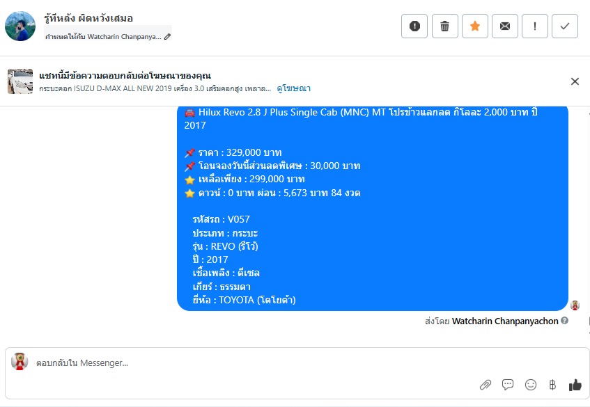Mark conversation done with checkmark icon
Image resolution: width=590 pixels, height=407 pixels.
565,26
